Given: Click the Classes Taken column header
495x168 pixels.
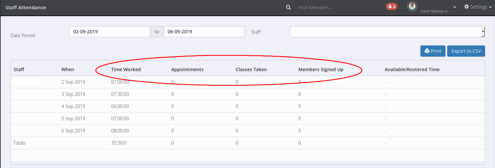Looking at the screenshot, I should click(251, 70).
